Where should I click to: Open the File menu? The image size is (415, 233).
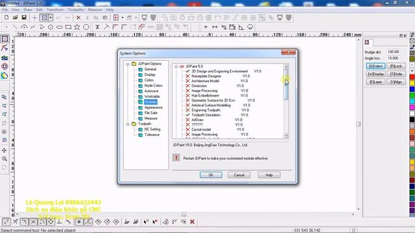pyautogui.click(x=5, y=10)
